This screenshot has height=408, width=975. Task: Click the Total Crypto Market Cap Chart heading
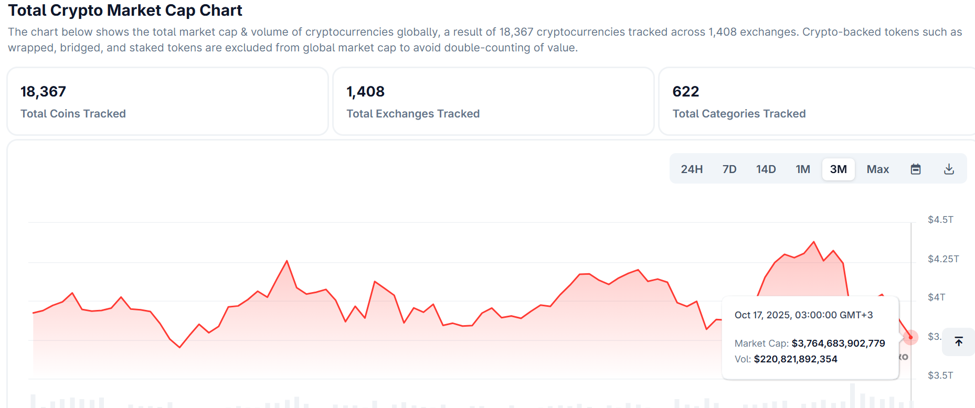(125, 10)
